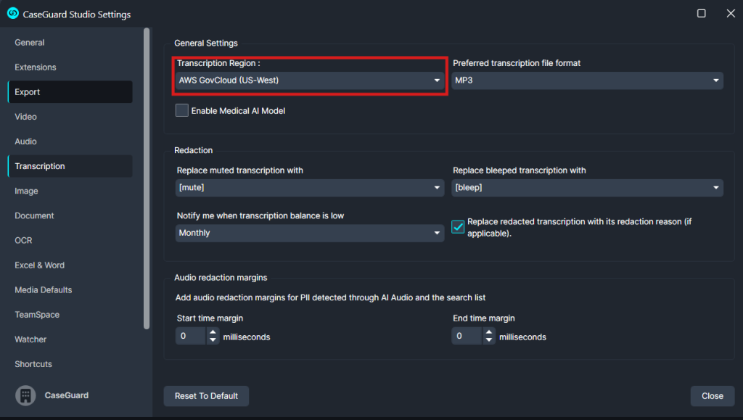
Task: Go to the Audio settings tab
Action: point(25,141)
